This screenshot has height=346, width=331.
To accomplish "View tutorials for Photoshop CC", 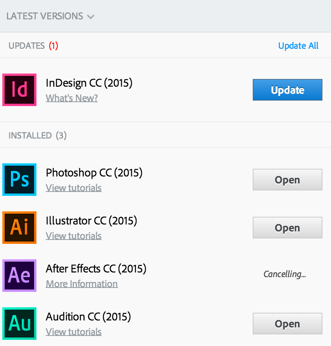I will tap(74, 188).
